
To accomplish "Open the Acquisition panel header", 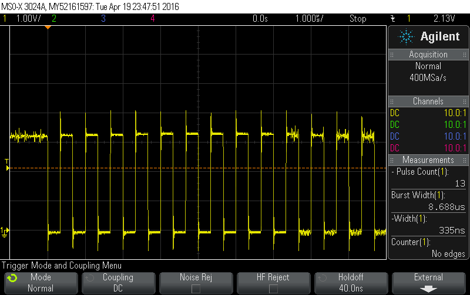I will 428,55.
